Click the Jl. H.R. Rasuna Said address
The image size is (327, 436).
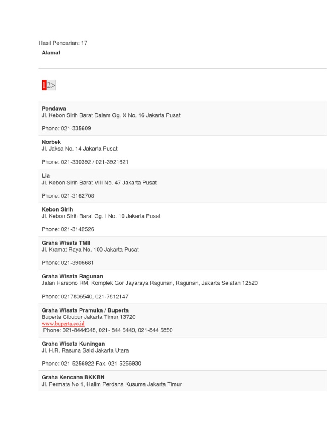point(85,350)
